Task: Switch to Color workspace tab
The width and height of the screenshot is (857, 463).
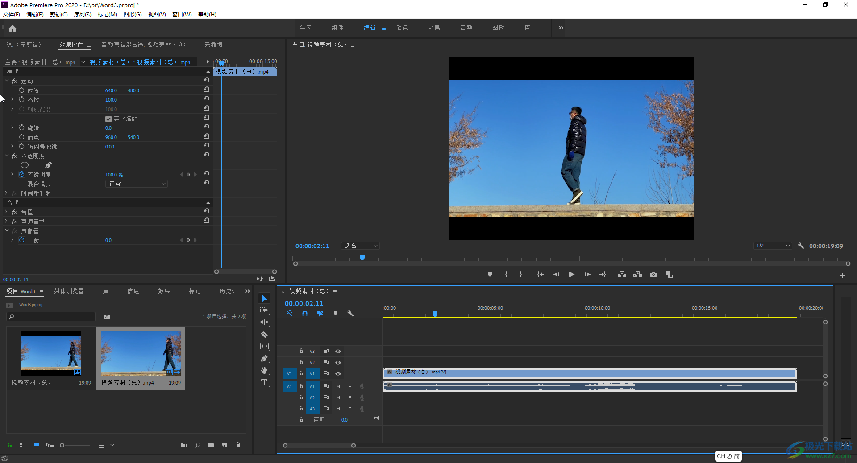Action: pyautogui.click(x=402, y=28)
